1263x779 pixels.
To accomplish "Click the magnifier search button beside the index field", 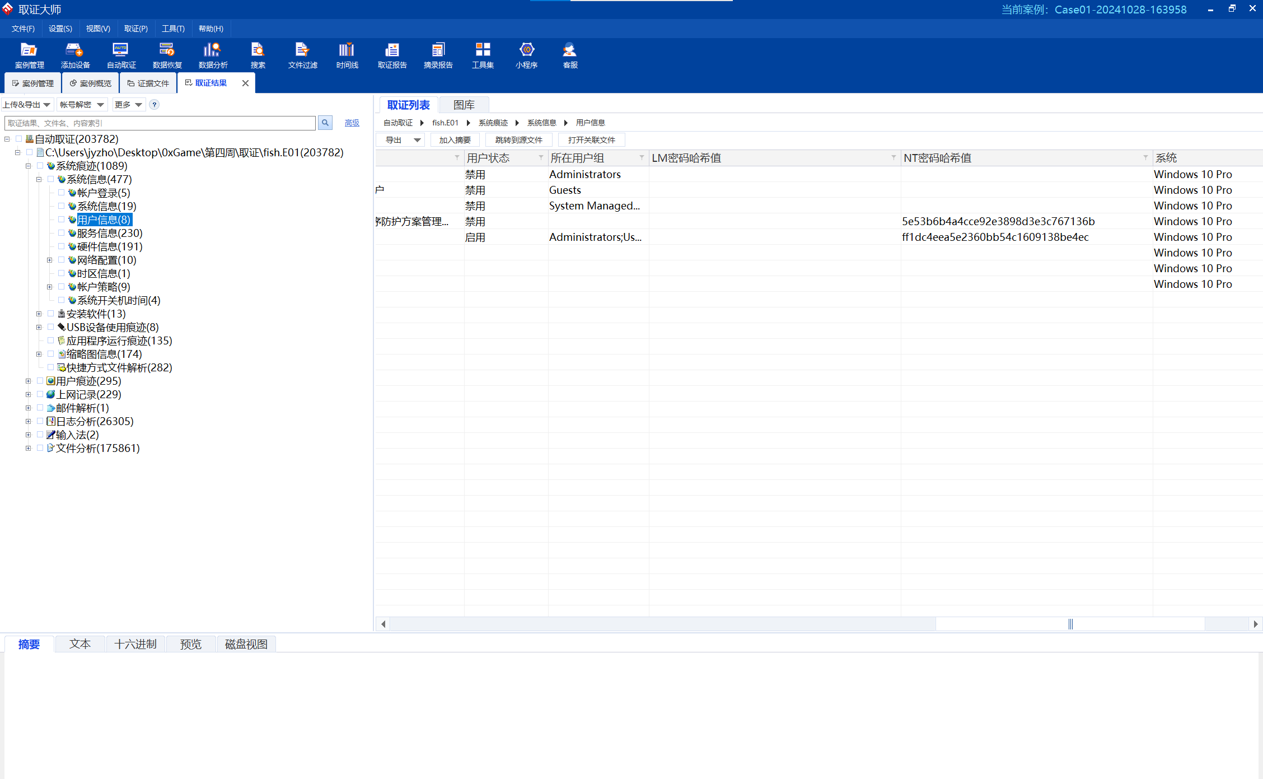I will coord(325,123).
